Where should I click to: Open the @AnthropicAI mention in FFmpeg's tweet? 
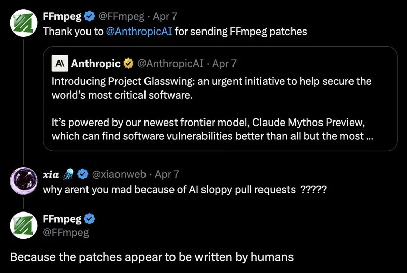coord(140,31)
